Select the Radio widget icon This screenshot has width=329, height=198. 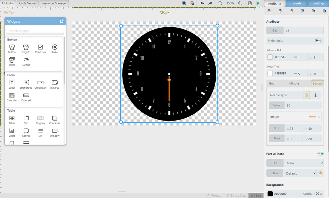[x=55, y=47]
